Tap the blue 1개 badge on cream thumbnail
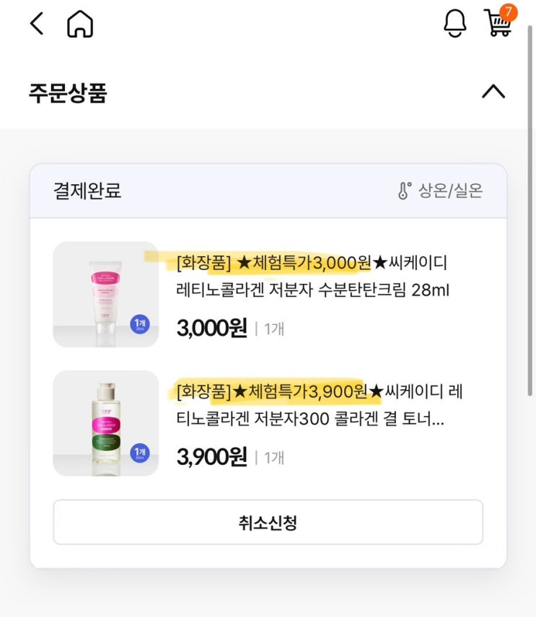 tap(140, 325)
